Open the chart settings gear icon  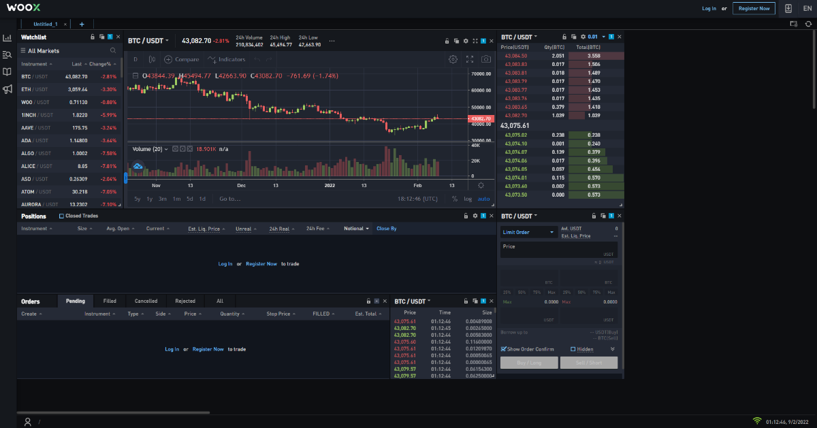(x=453, y=59)
